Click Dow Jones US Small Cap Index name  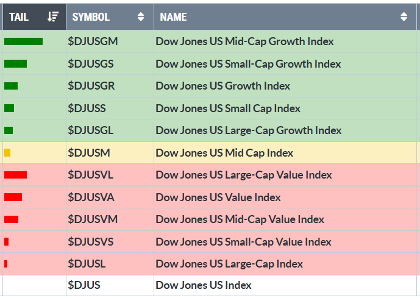tap(228, 108)
